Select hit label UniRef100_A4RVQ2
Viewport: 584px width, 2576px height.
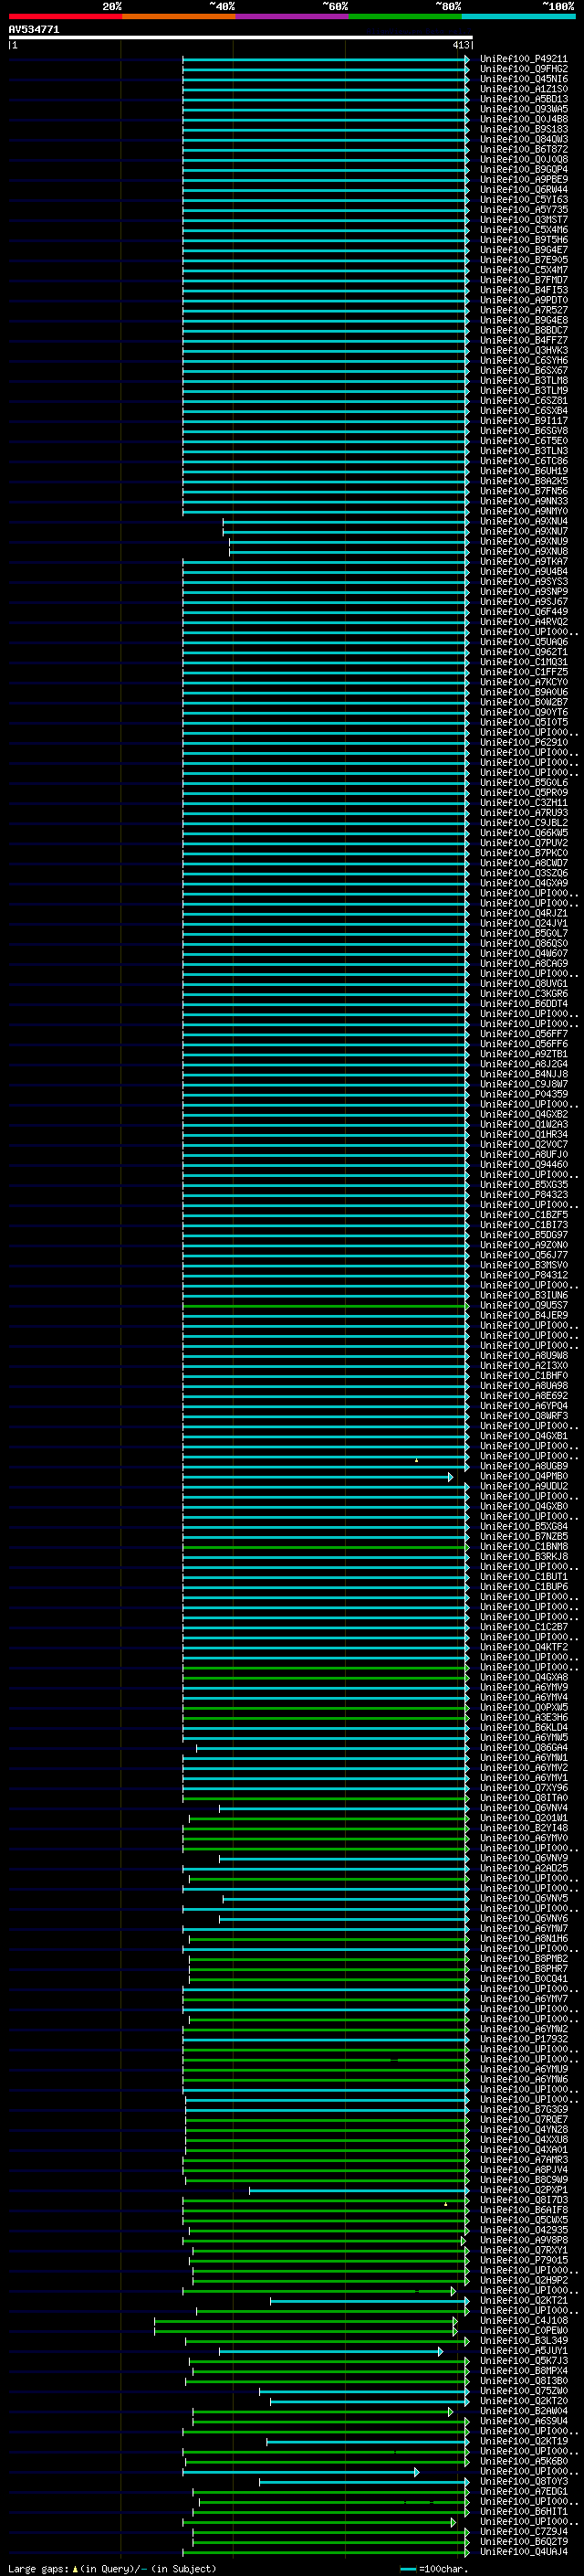523,622
